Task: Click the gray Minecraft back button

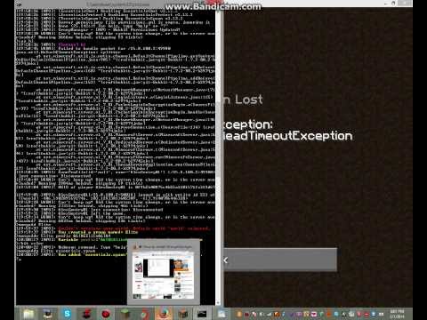Action: pos(280,260)
